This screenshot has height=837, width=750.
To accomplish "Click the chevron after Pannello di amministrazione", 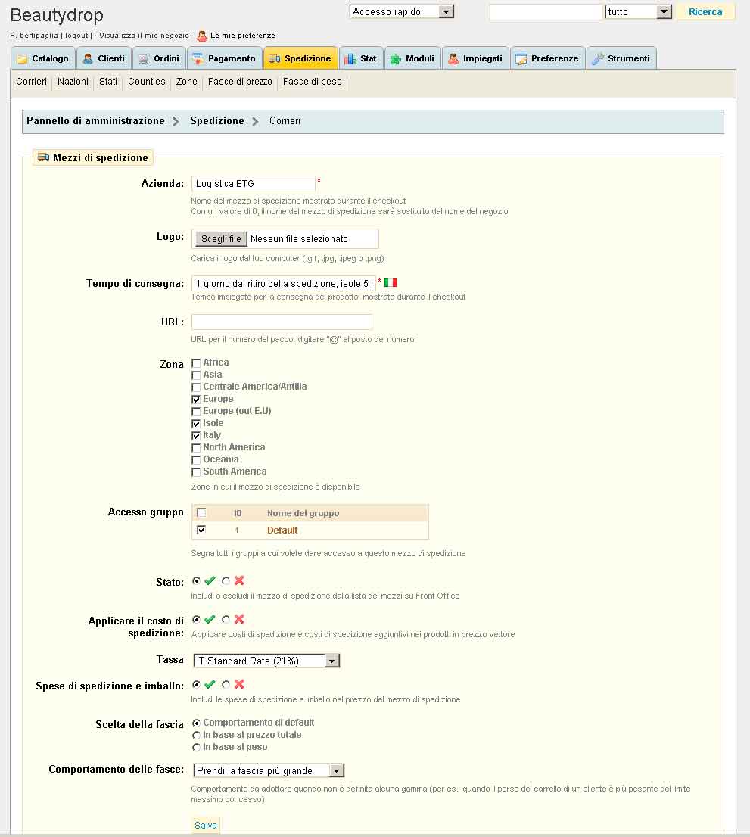I will pyautogui.click(x=176, y=121).
